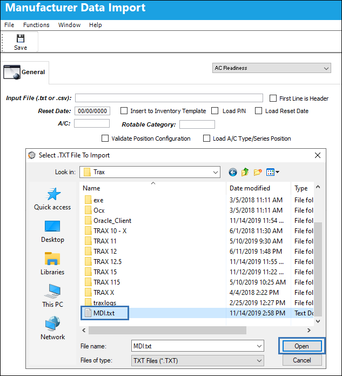This screenshot has height=376, width=342.
Task: Open the Functions menu
Action: [36, 25]
